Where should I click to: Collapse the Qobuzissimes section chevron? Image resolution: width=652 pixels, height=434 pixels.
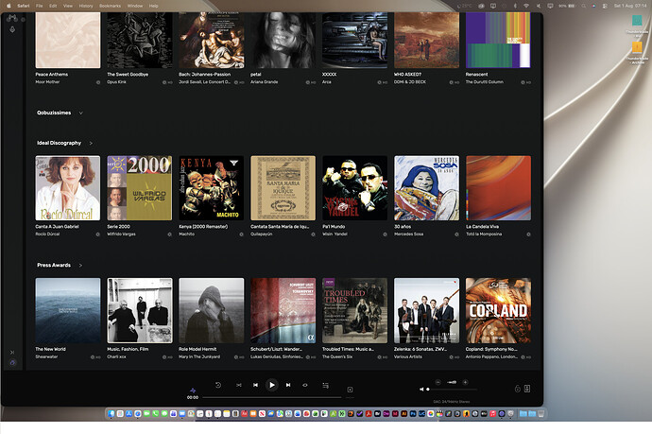[80, 113]
